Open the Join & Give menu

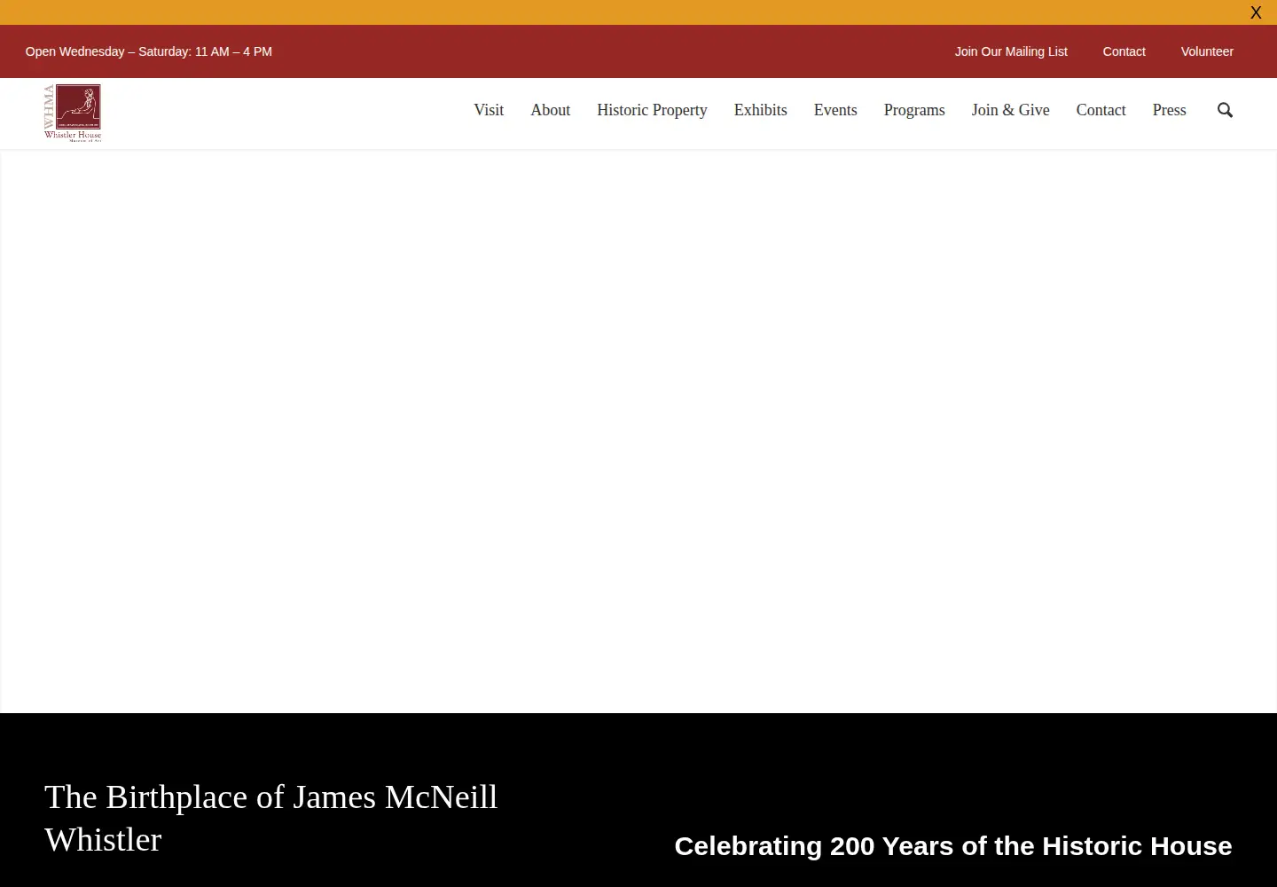[1010, 110]
